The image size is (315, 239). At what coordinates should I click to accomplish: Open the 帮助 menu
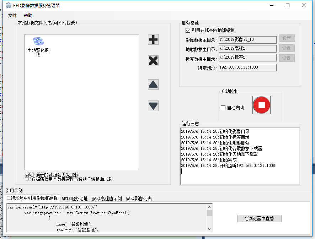pos(28,16)
